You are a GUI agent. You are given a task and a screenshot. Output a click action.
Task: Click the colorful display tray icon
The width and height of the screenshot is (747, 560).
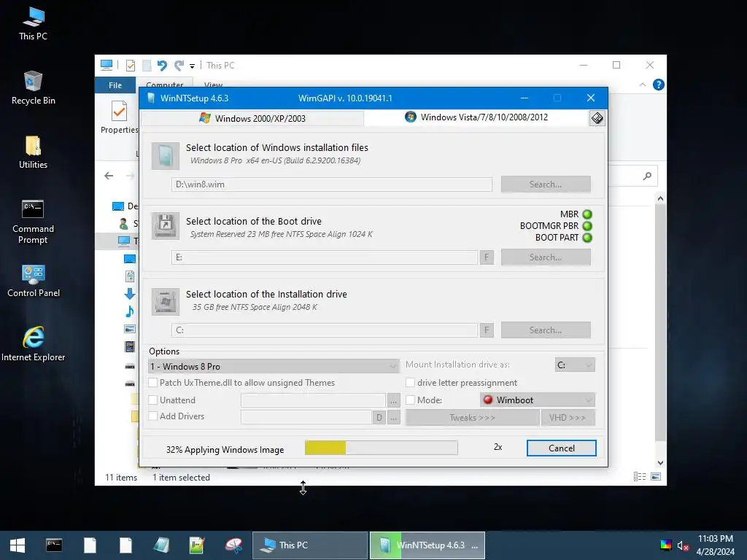(x=665, y=545)
